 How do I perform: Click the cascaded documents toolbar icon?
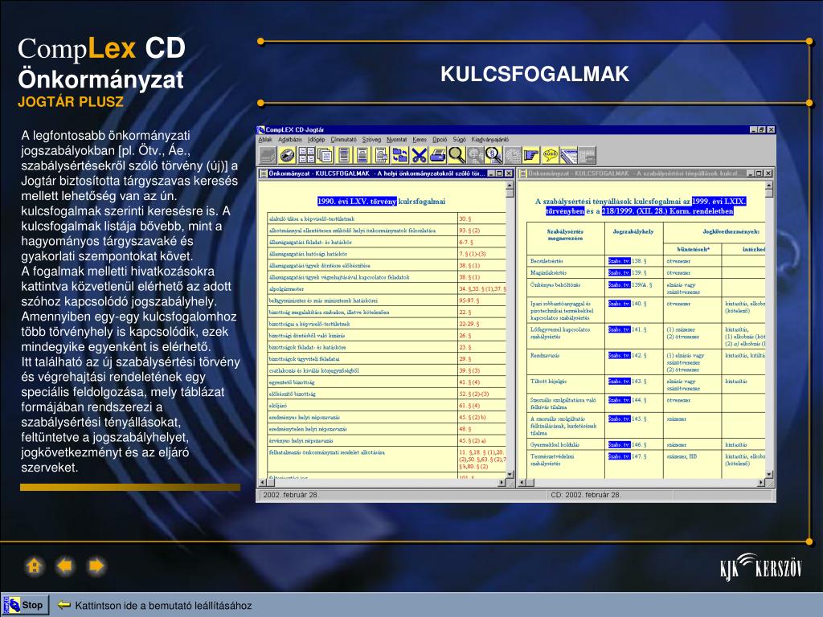point(325,155)
